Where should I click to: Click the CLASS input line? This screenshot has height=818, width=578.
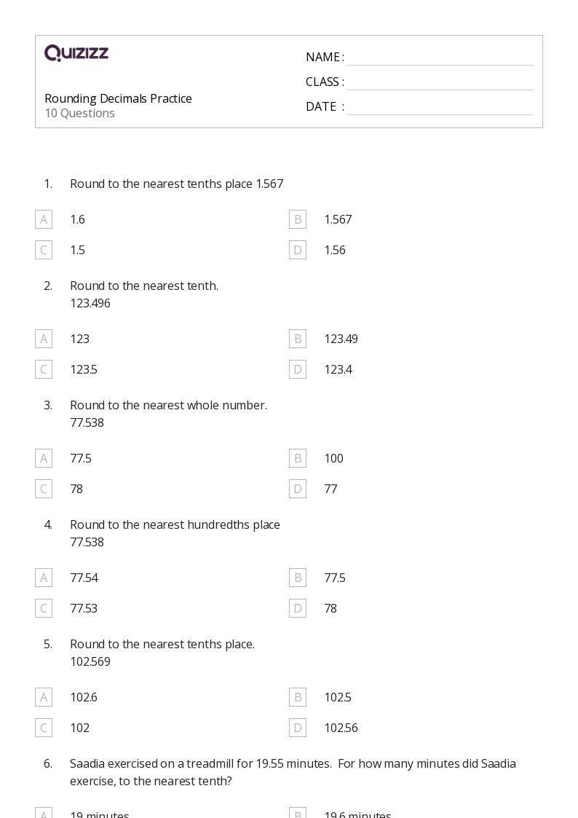(x=440, y=83)
